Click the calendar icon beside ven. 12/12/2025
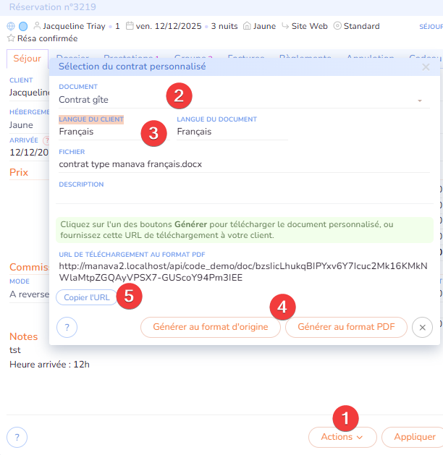Viewport: 443px width, 455px height. click(130, 26)
